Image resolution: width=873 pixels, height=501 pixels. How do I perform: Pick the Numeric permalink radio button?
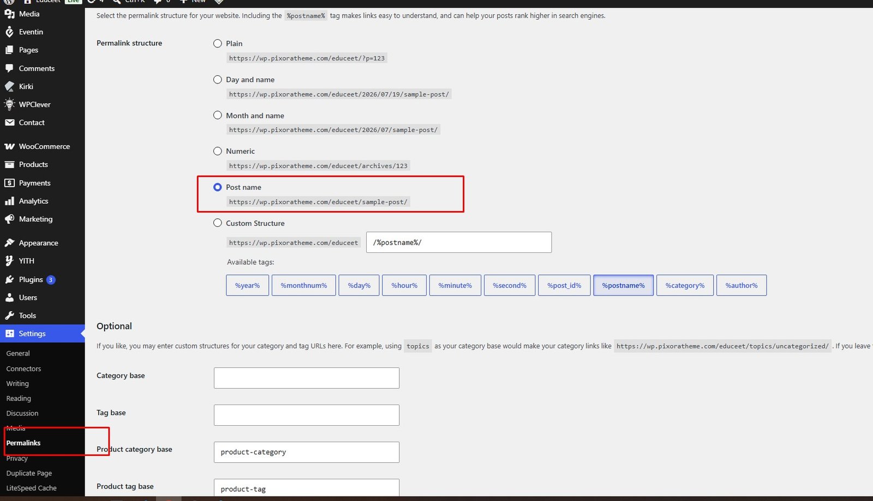click(218, 151)
